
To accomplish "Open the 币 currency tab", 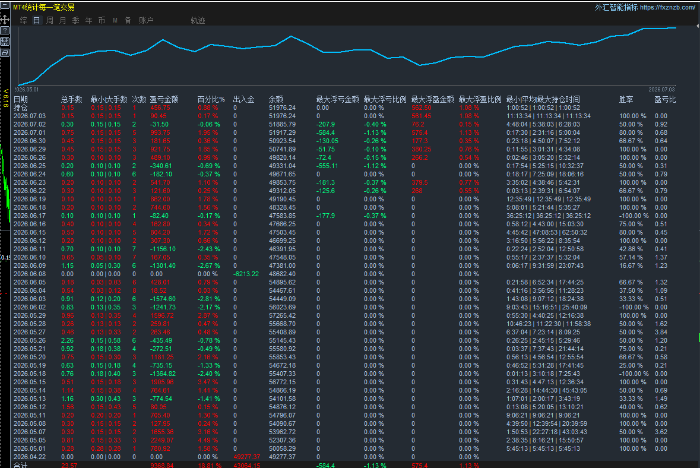I will coord(102,21).
